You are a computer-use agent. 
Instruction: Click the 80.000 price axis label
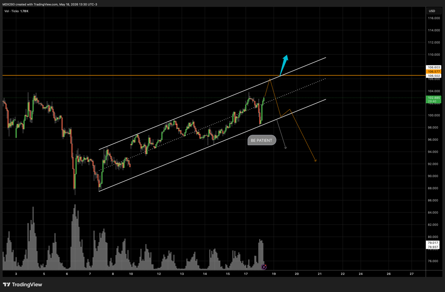[434, 237]
